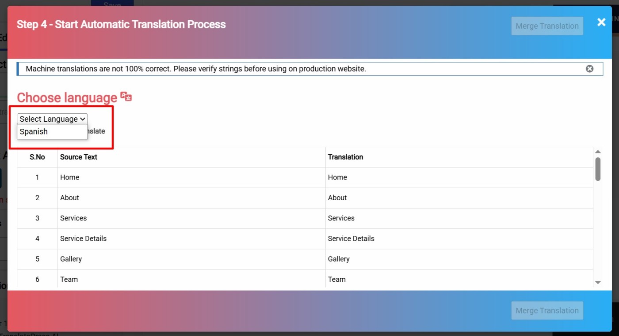
Task: Click the S.No column header
Action: click(x=37, y=157)
